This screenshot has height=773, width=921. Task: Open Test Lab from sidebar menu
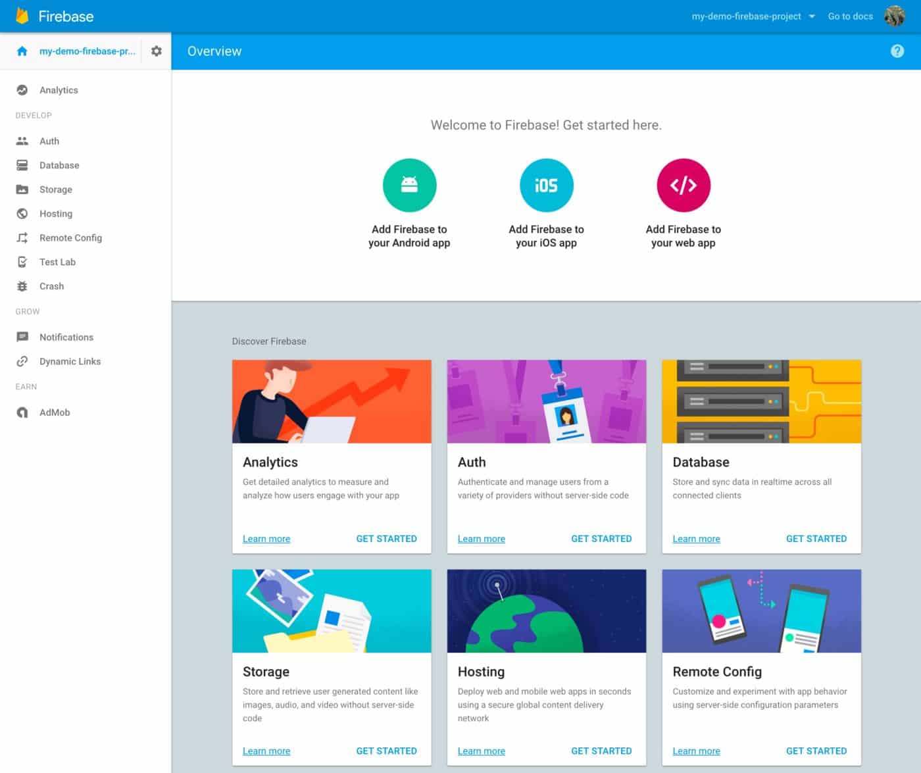click(x=57, y=262)
